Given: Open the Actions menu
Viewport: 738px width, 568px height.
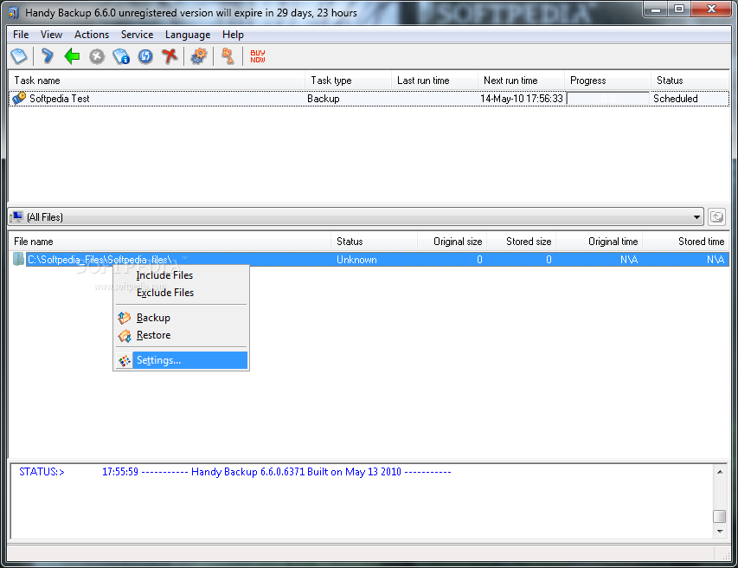Looking at the screenshot, I should pyautogui.click(x=92, y=35).
